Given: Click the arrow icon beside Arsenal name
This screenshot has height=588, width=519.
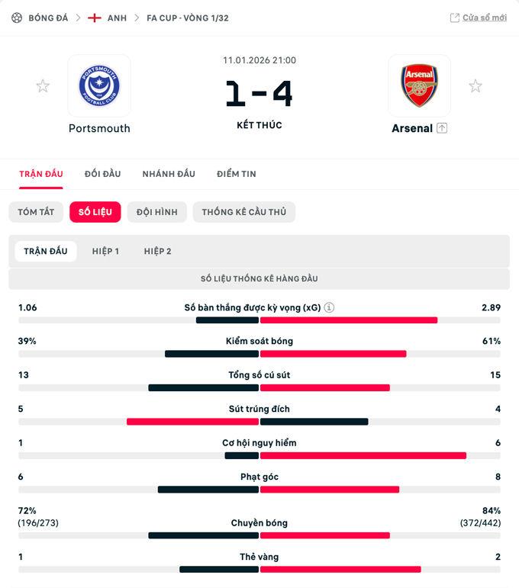Looking at the screenshot, I should click(442, 128).
